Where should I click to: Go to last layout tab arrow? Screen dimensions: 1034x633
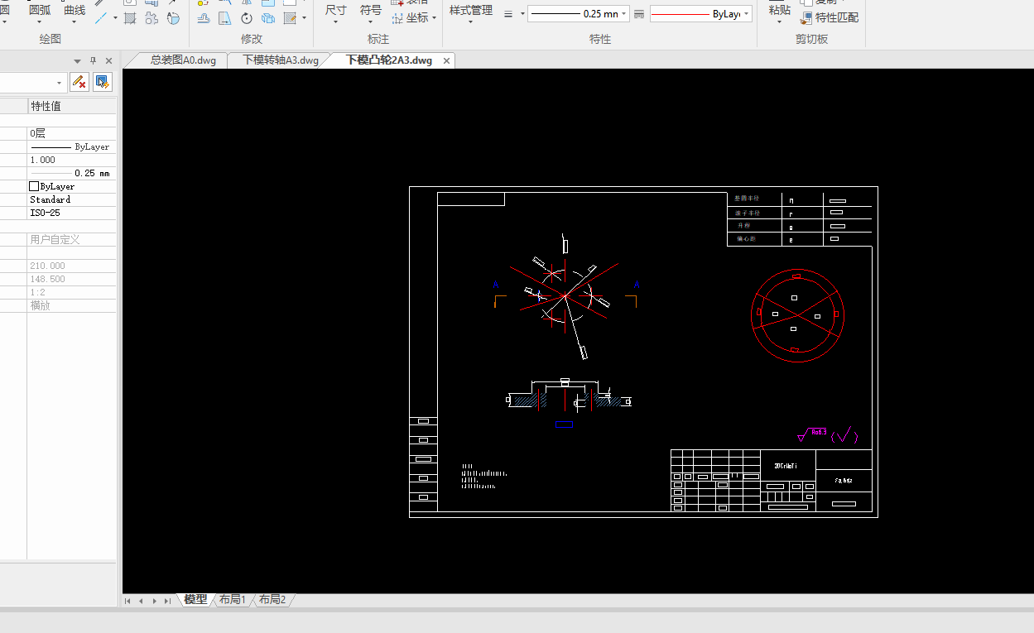pos(167,601)
